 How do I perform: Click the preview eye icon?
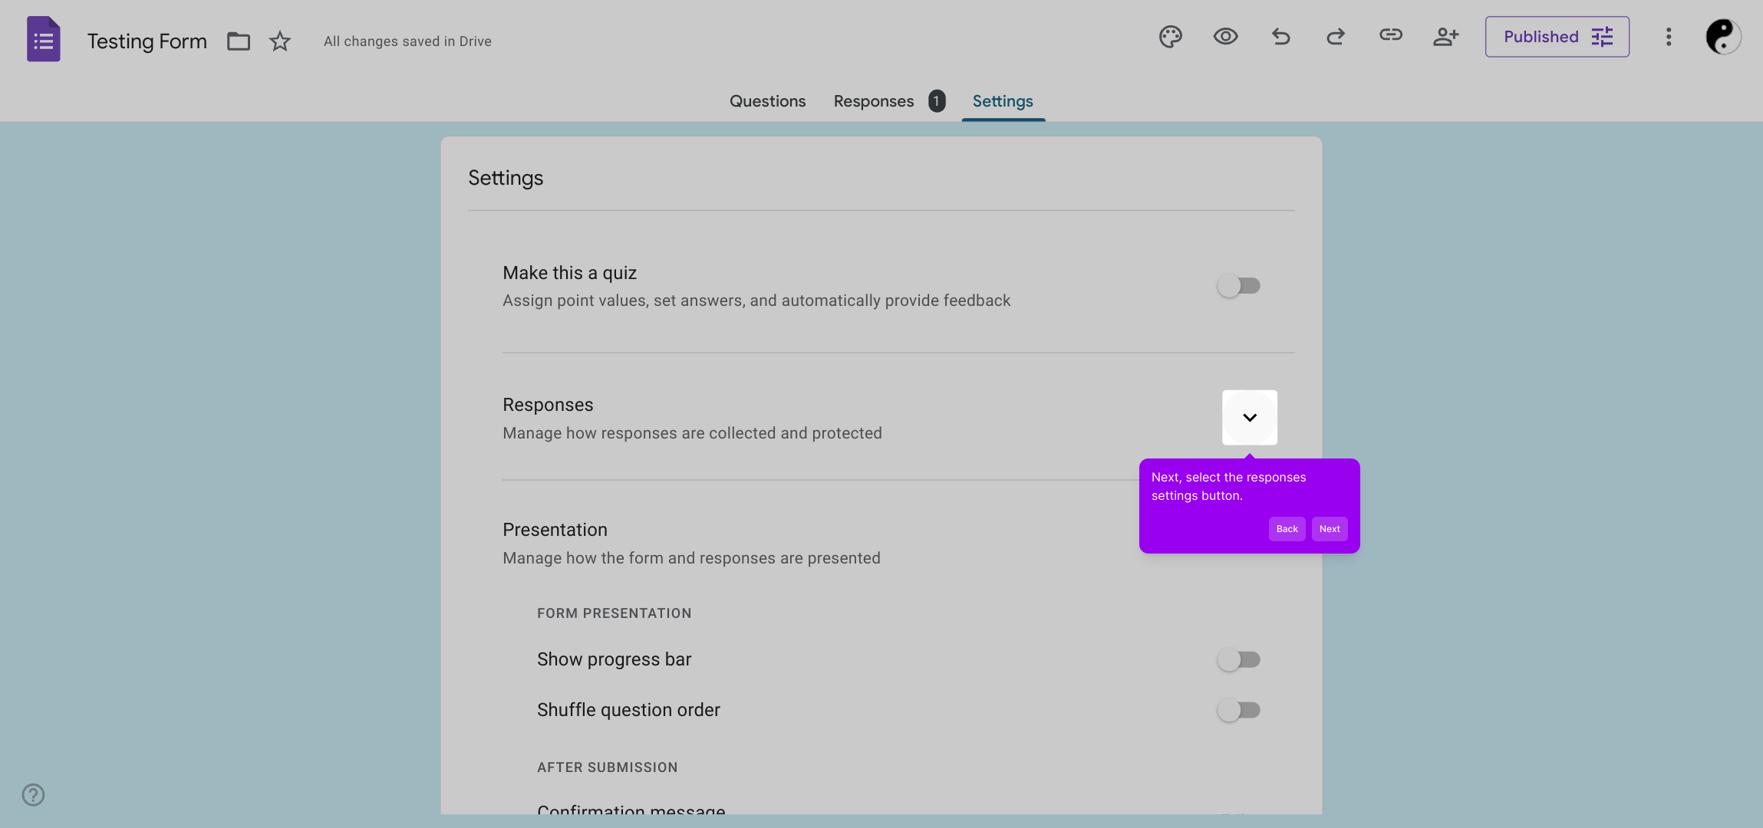pyautogui.click(x=1225, y=37)
